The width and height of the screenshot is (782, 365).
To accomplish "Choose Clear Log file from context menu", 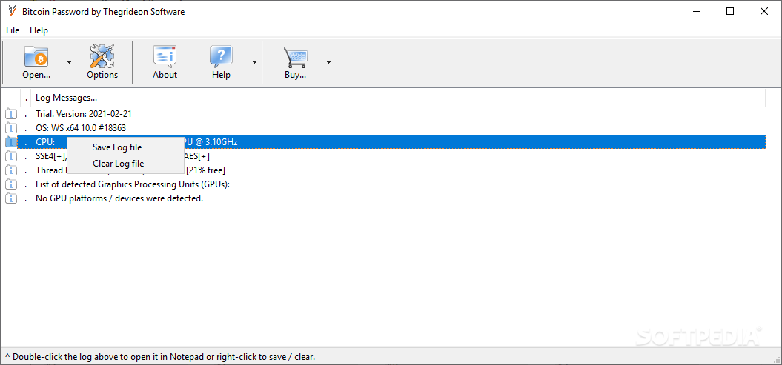I will [118, 164].
